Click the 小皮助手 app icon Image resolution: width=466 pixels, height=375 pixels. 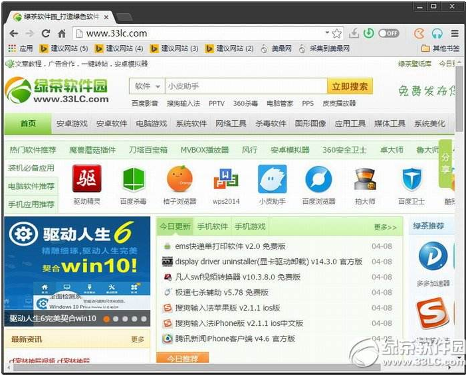(273, 179)
